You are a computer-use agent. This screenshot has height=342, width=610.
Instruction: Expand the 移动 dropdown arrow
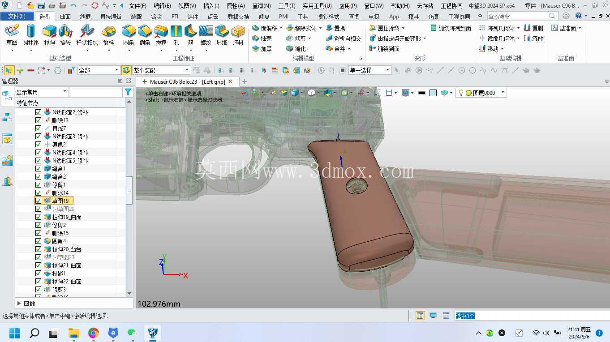click(x=502, y=49)
